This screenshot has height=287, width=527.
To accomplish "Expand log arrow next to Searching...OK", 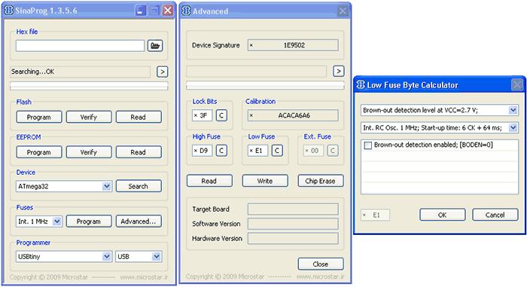I will 163,72.
